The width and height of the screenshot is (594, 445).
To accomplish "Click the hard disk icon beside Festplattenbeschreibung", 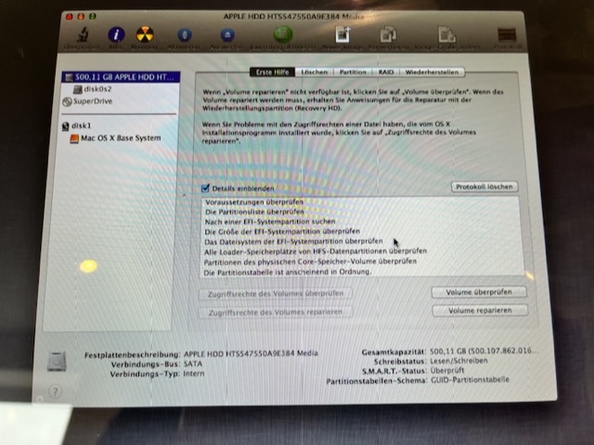I will (57, 362).
